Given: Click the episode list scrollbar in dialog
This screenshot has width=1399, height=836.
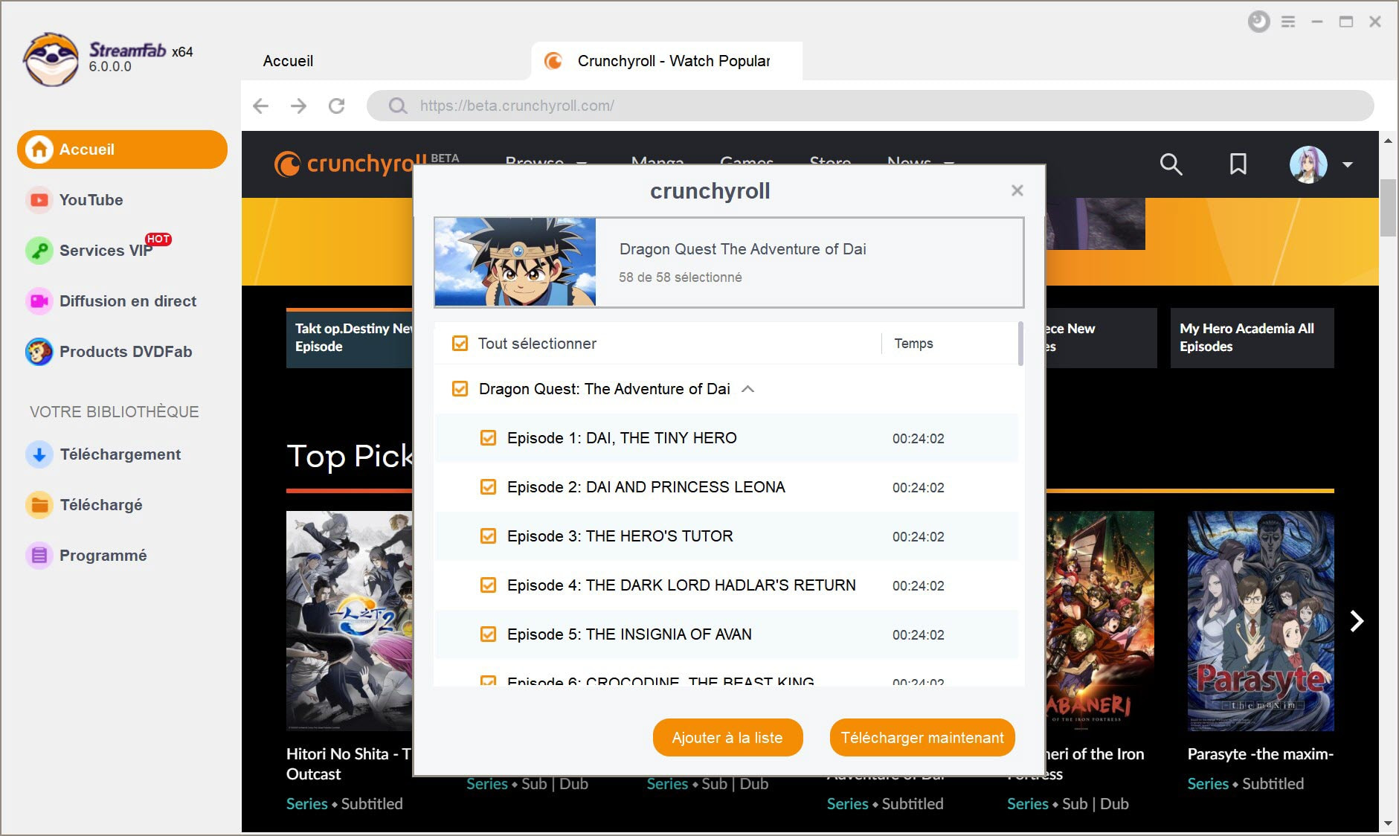Looking at the screenshot, I should pos(1020,344).
